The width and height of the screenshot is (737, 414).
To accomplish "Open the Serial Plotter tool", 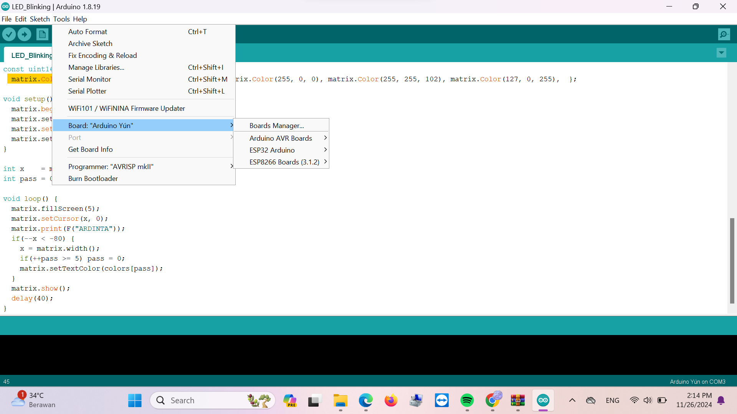I will [x=87, y=91].
